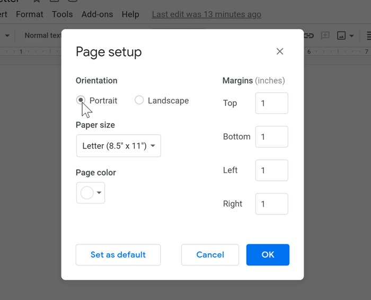This screenshot has width=371, height=300.
Task: Click the Top margin input field
Action: [271, 103]
